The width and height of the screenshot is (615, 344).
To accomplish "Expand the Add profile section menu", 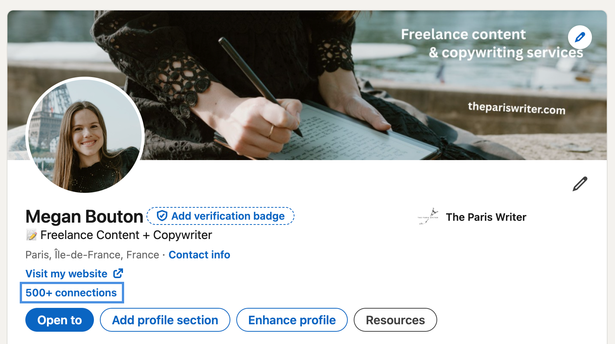I will (165, 320).
